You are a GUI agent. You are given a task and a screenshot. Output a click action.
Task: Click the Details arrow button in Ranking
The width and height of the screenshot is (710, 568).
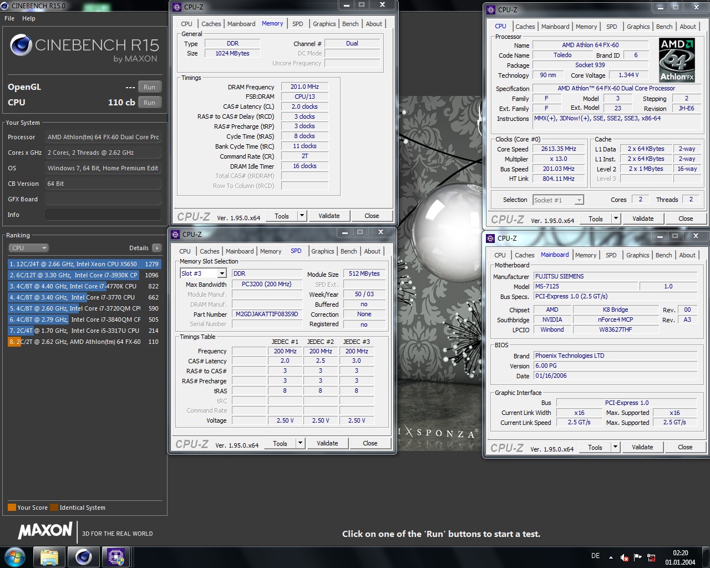click(x=157, y=248)
